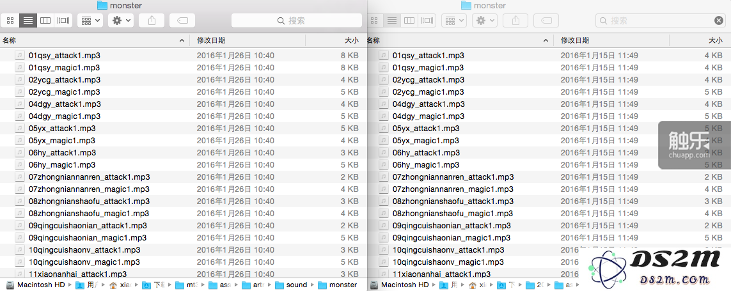Screen dimensions: 731x291
Task: Select 08zhongnianshaofu_magic1.mp3 in left window
Action: [x=89, y=213]
